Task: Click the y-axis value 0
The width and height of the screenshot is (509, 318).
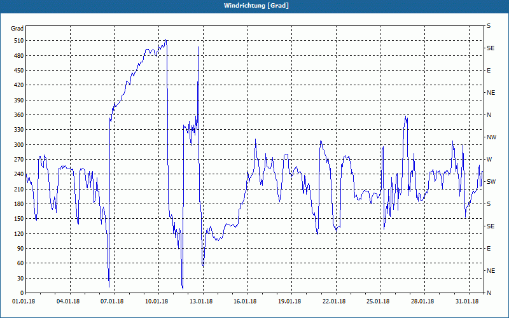Action: 22,293
